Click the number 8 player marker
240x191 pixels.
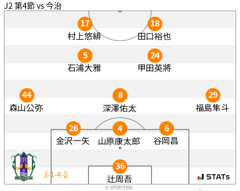(x=120, y=95)
